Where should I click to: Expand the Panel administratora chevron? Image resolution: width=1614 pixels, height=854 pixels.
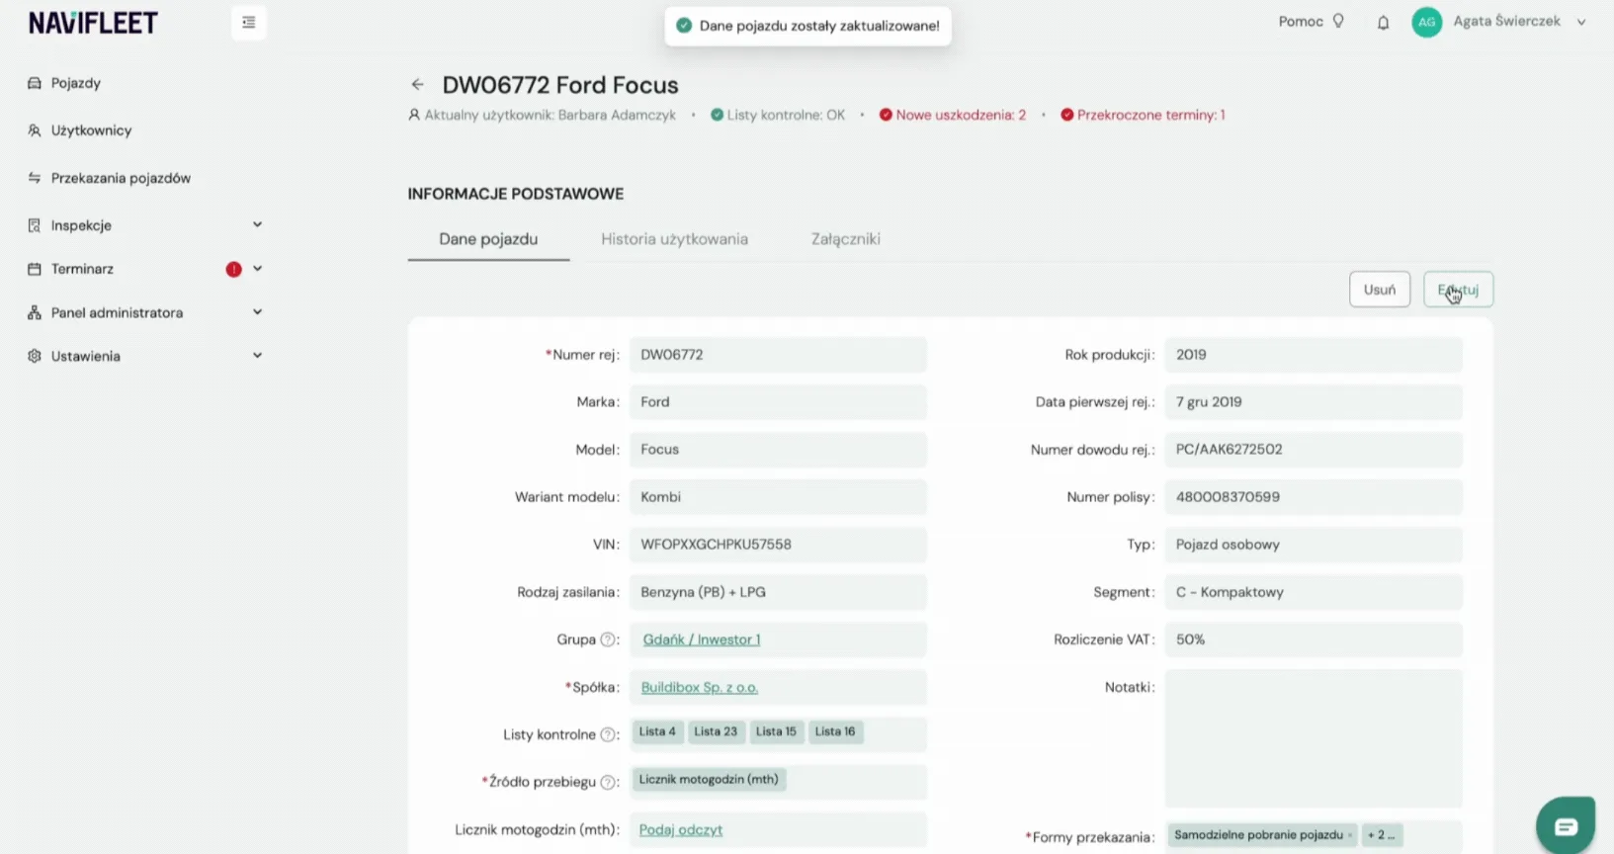[257, 311]
